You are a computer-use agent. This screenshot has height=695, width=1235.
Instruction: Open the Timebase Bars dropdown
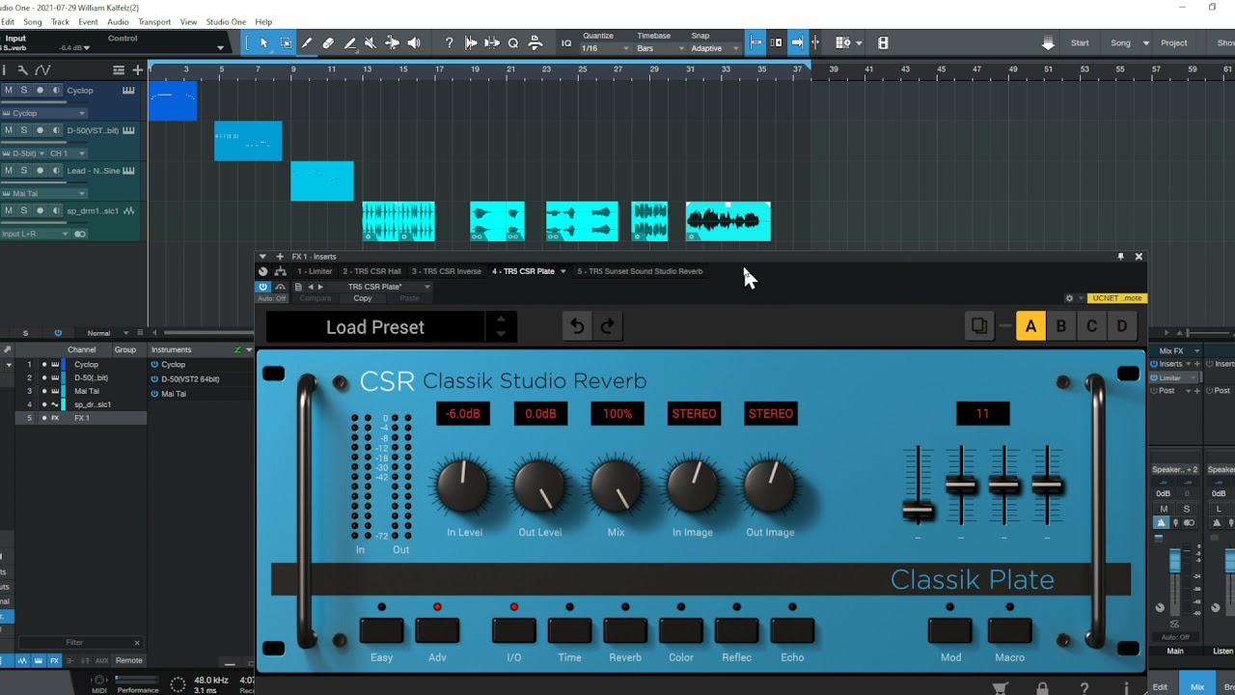659,48
